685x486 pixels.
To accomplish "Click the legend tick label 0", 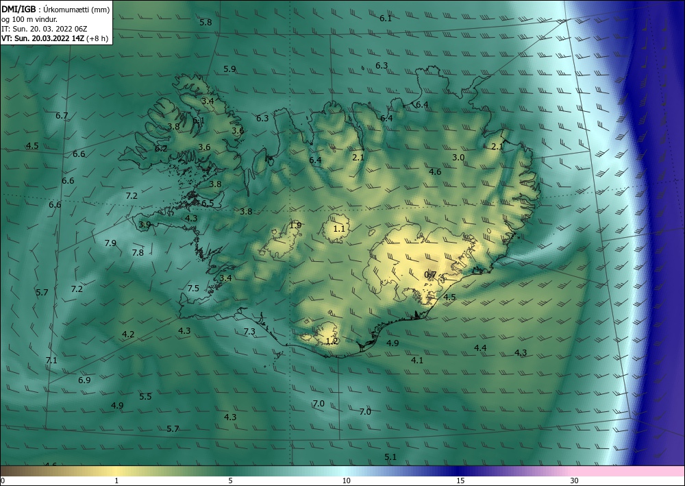I will [x=3, y=481].
